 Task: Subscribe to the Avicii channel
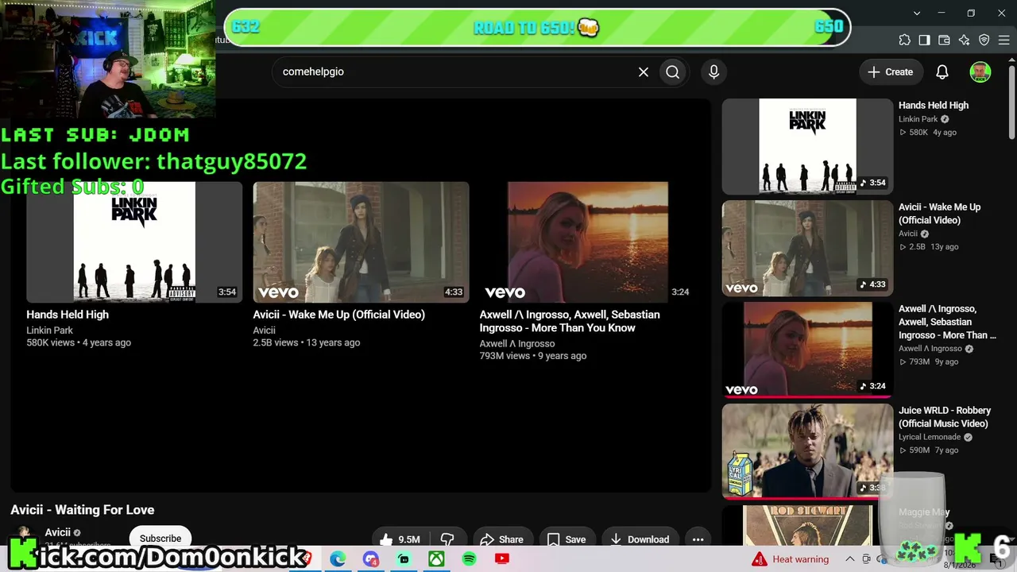[x=160, y=538]
